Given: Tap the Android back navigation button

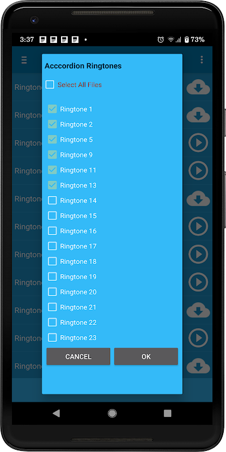Looking at the screenshot, I should tap(56, 413).
